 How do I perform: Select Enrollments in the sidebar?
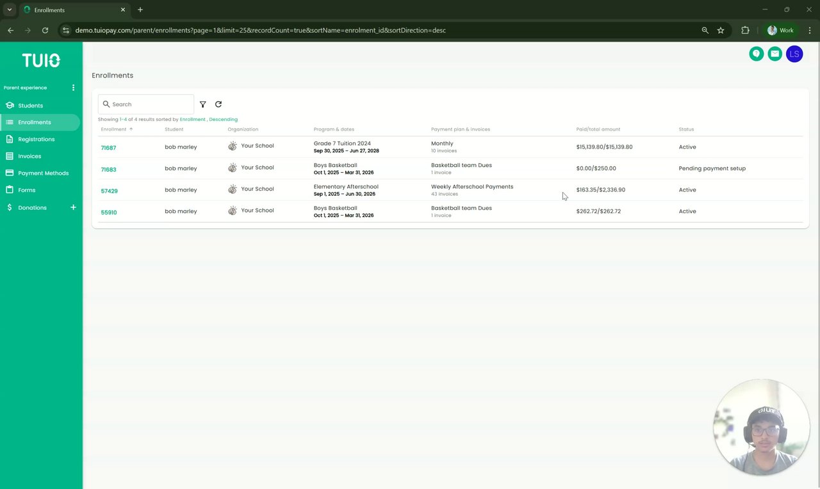point(40,122)
